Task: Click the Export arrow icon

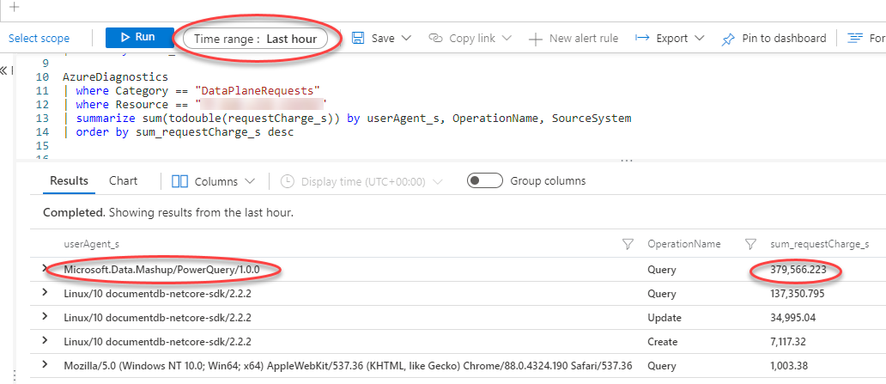Action: coord(643,39)
